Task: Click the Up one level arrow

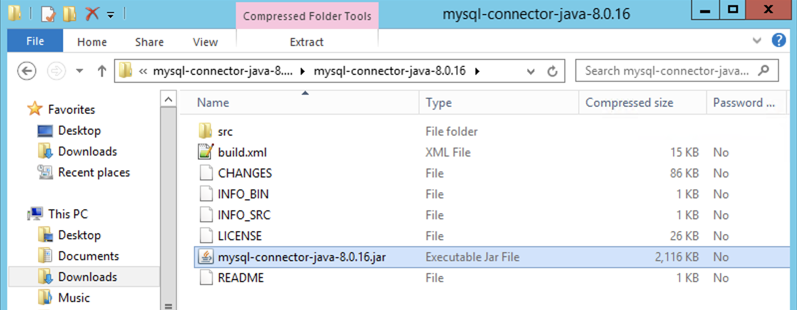Action: point(102,71)
